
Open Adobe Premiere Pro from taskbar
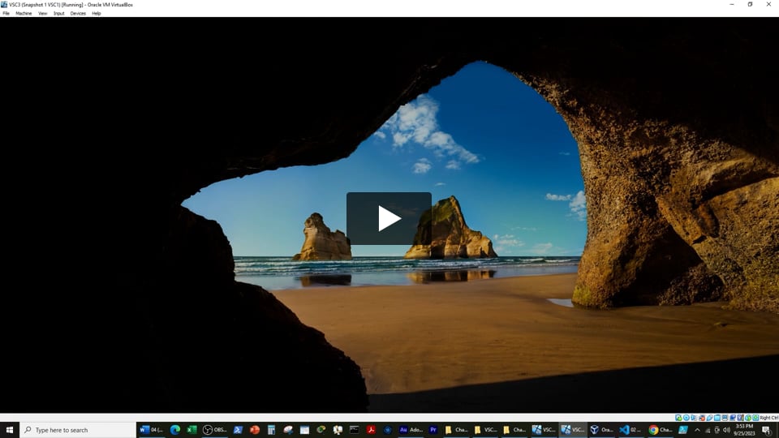click(433, 430)
